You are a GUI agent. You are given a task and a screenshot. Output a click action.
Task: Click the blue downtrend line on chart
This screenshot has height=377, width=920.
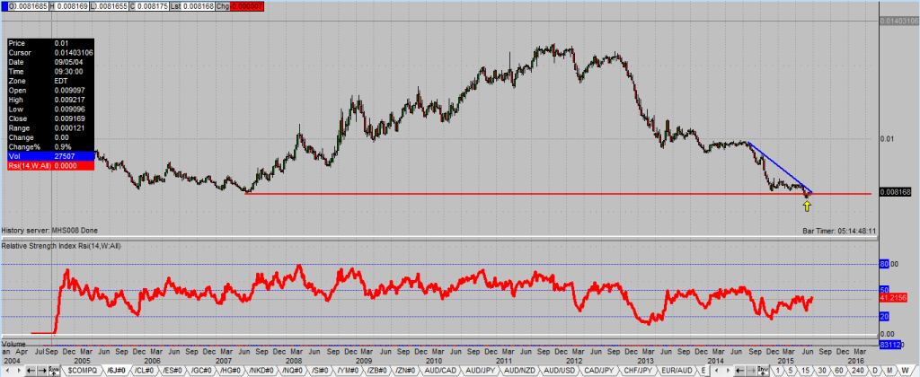(781, 168)
